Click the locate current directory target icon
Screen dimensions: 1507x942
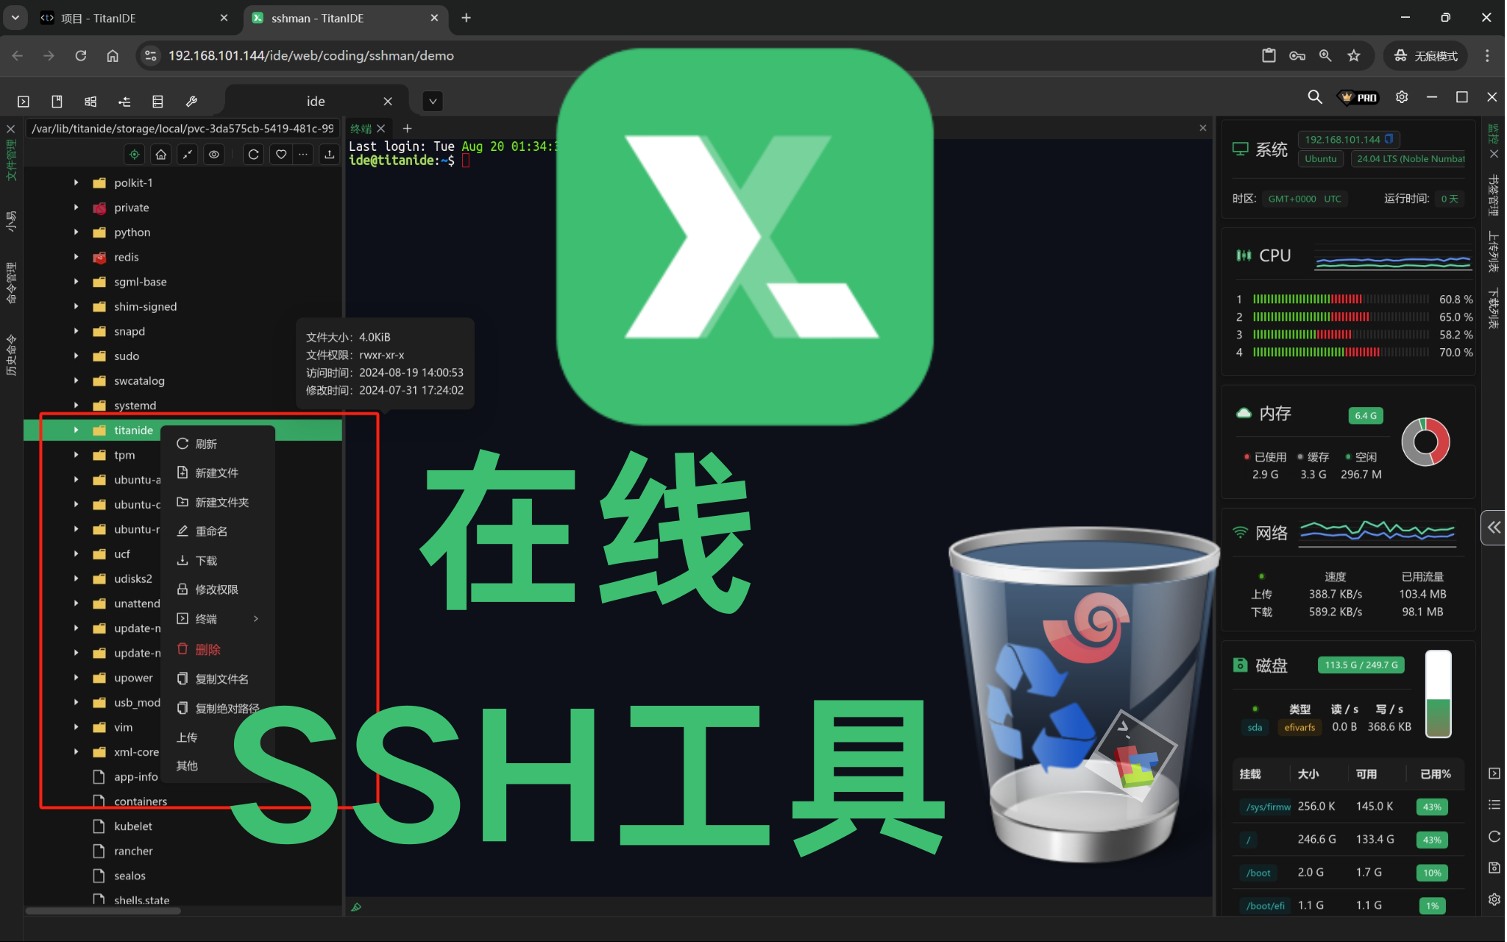pyautogui.click(x=134, y=155)
